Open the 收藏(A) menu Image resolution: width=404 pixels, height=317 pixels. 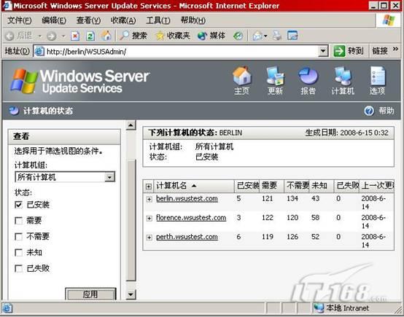coord(123,20)
